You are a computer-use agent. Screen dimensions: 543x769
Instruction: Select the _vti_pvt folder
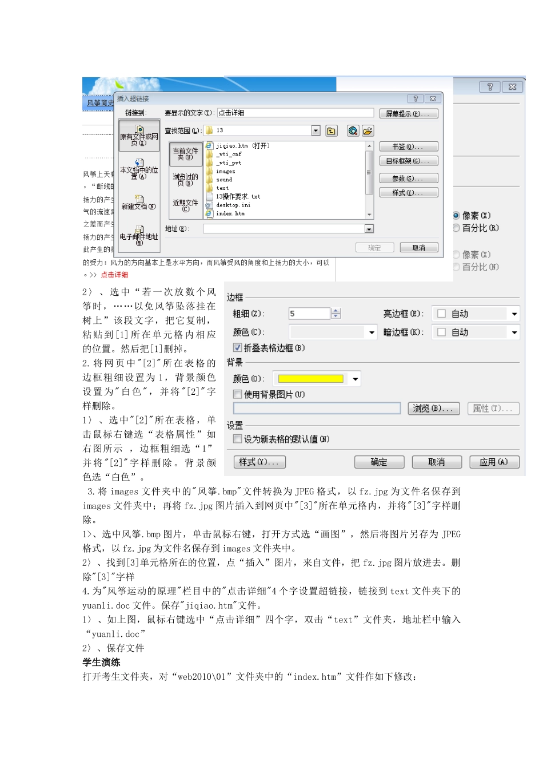(x=224, y=162)
